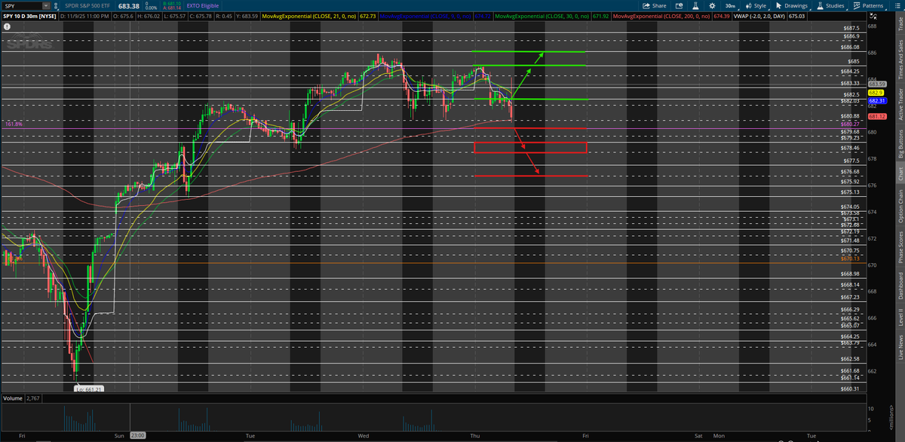This screenshot has width=905, height=442.
Task: Click the info circle icon on the chart
Action: [x=7, y=26]
